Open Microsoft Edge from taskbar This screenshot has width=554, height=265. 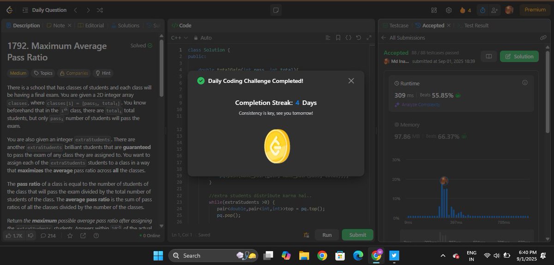(358, 255)
